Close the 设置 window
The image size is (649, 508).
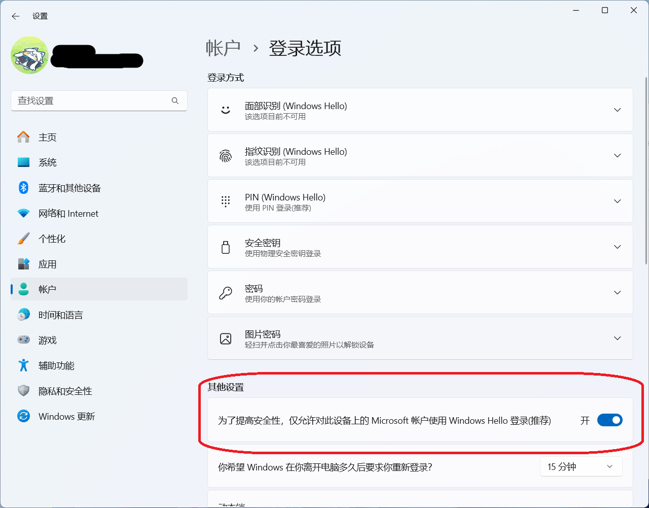click(x=634, y=10)
